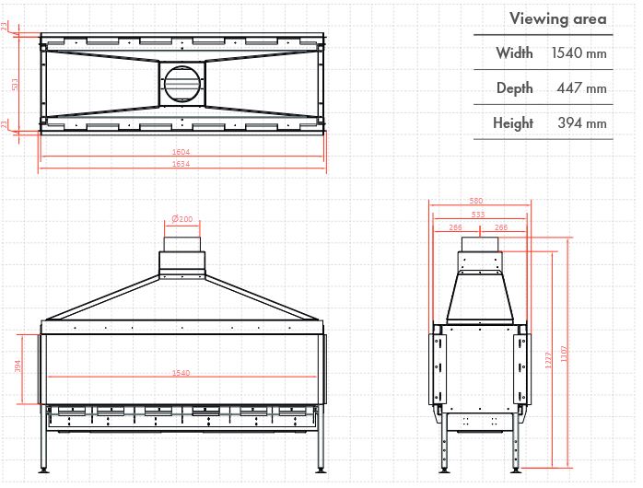Click the 394 mm height value

(582, 123)
